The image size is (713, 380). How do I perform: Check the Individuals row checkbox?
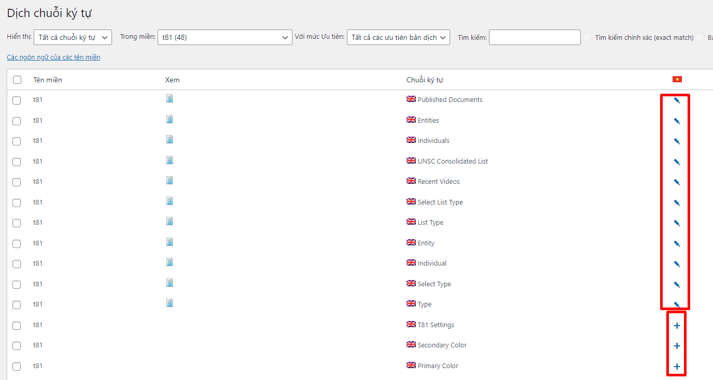coord(17,141)
